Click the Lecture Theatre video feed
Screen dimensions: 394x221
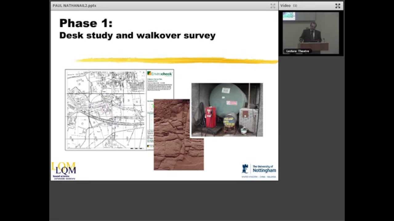[x=311, y=33]
